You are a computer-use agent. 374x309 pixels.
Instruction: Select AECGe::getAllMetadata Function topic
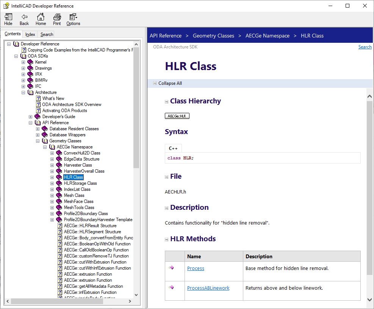coord(93,286)
